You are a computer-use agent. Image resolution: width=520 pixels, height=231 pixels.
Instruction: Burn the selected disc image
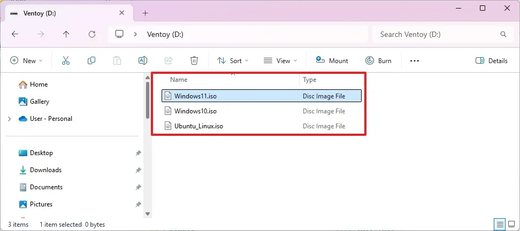point(378,60)
